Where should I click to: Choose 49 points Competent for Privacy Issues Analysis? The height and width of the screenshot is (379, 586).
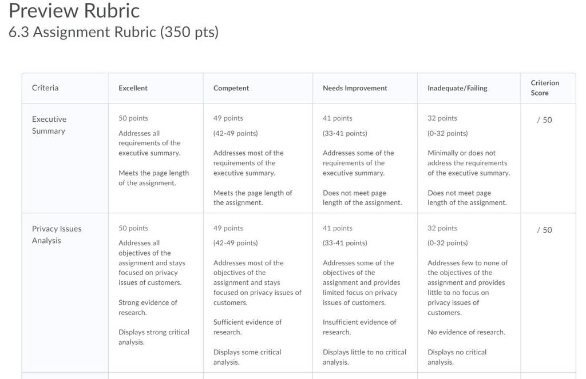[228, 228]
